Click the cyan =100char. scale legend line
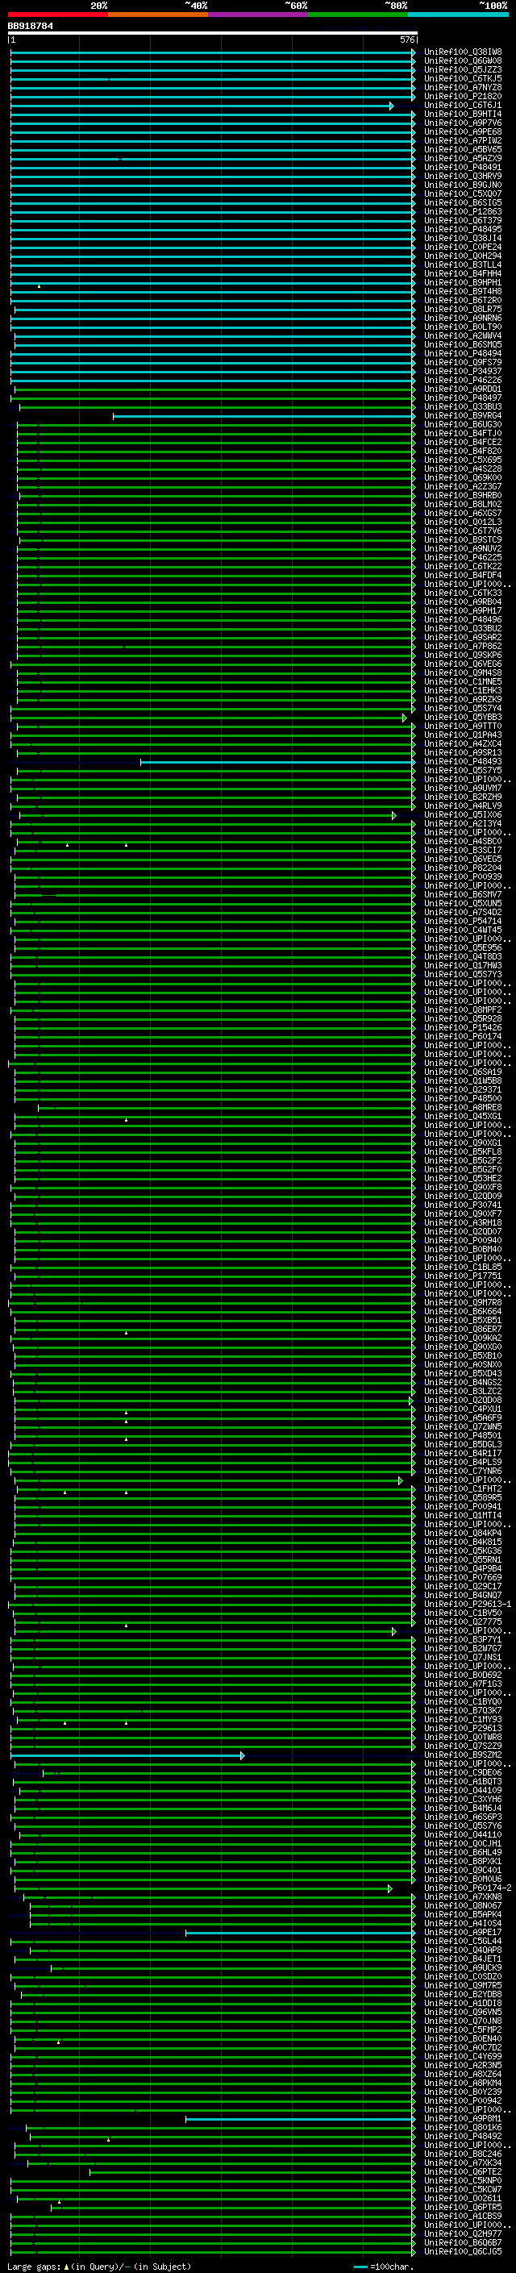This screenshot has width=516, height=2273. point(360,2267)
